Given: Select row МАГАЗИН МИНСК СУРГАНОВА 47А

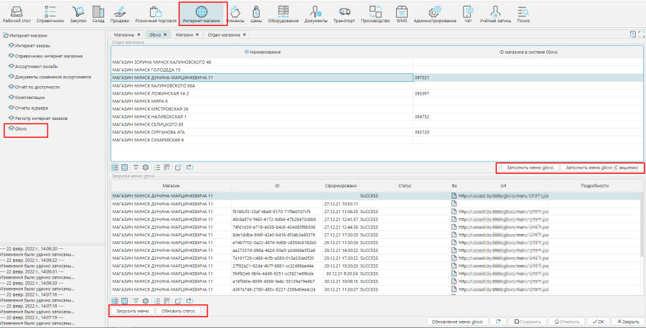Looking at the screenshot, I should [x=149, y=133].
